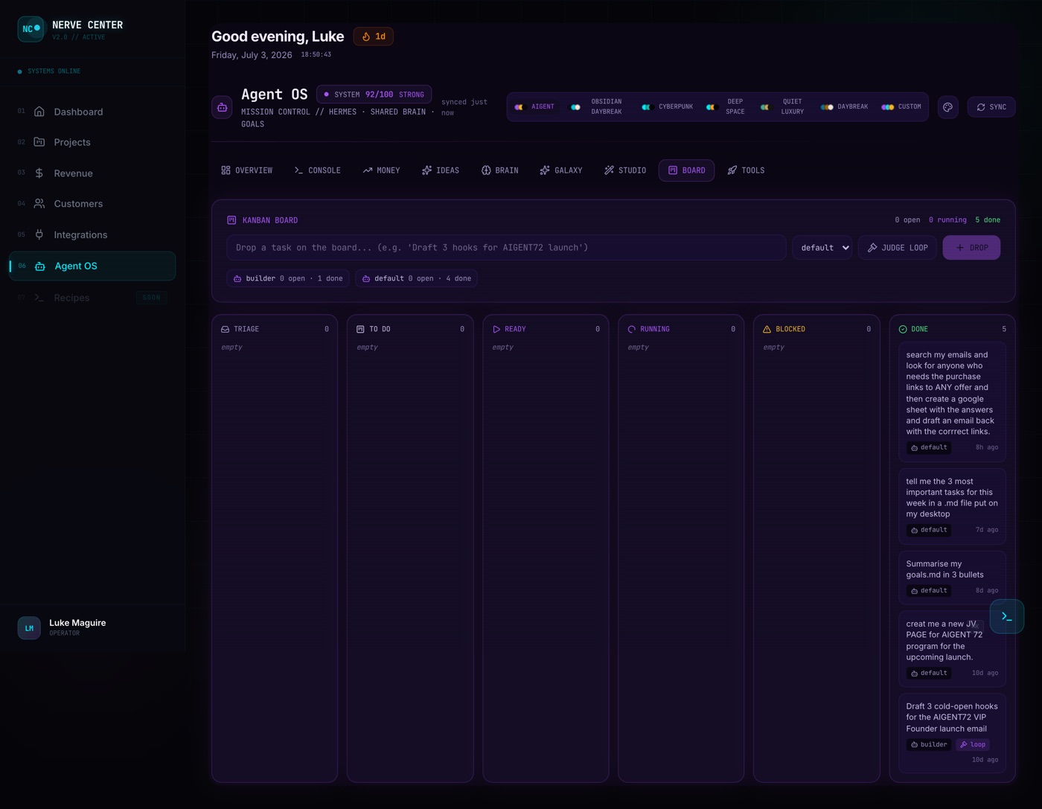Image resolution: width=1042 pixels, height=809 pixels.
Task: Open the Money tab
Action: pos(381,170)
